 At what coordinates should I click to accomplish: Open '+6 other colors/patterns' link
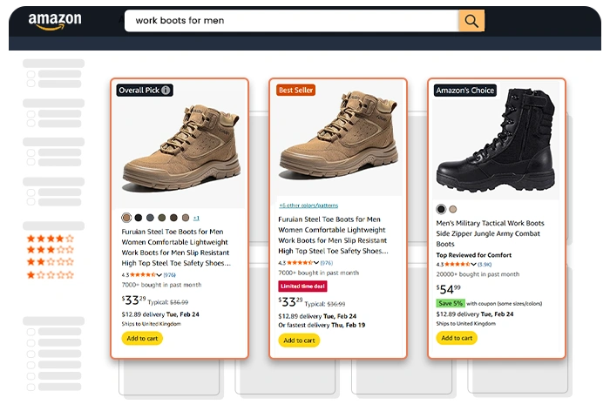click(309, 205)
